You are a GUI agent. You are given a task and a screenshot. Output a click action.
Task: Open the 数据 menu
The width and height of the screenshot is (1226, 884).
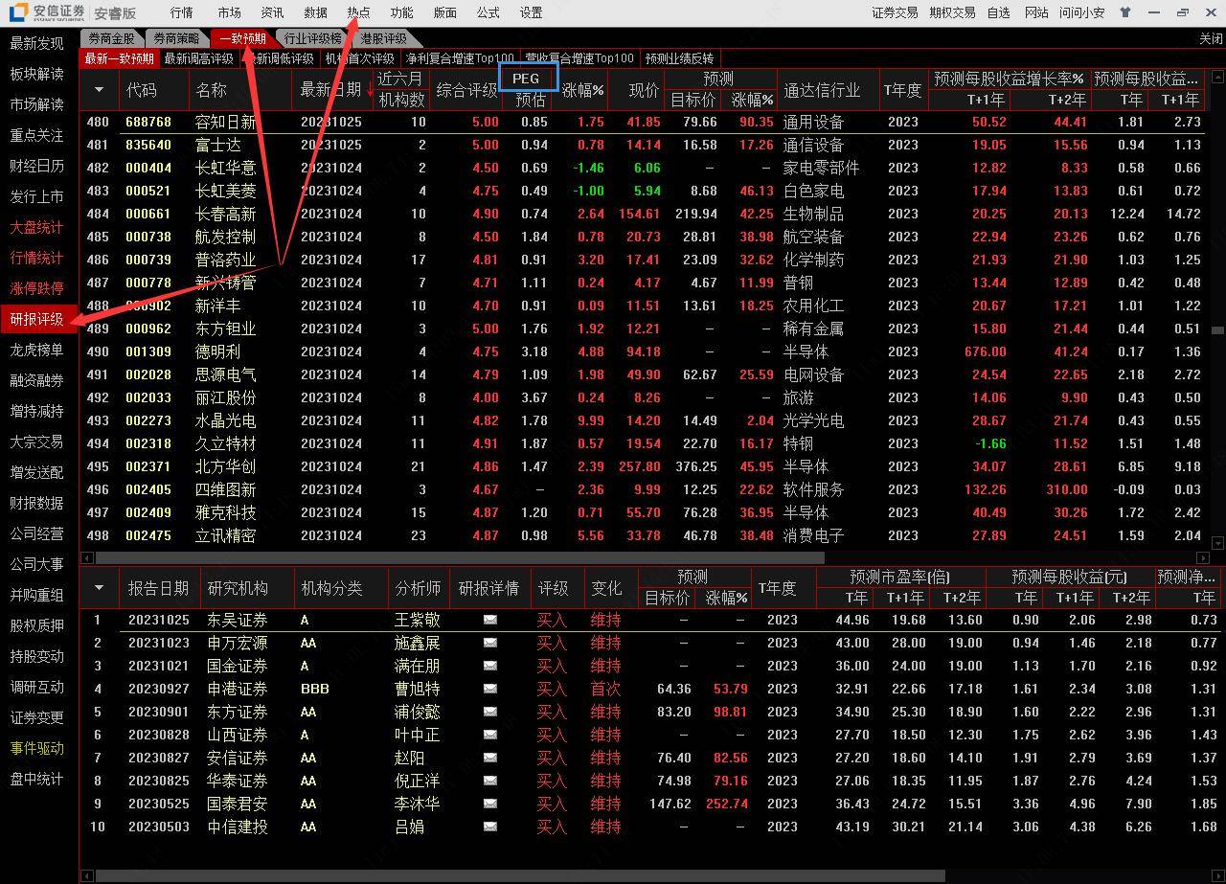[315, 12]
